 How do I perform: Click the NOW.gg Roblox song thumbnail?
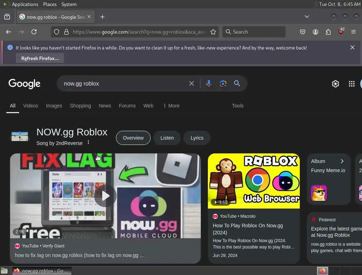click(x=20, y=136)
